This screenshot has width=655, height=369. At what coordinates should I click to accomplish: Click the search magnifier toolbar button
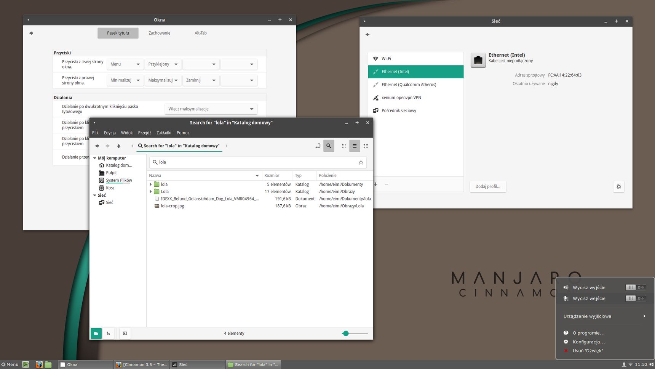pos(329,146)
